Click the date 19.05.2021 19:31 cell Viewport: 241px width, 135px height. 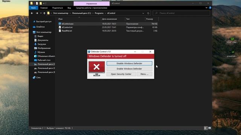pyautogui.click(x=109, y=24)
